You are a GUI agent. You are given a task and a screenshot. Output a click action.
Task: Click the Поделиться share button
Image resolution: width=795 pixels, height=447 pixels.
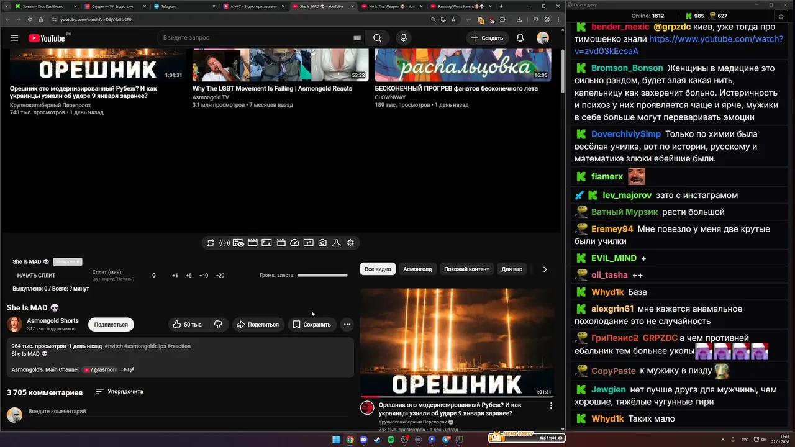(258, 324)
